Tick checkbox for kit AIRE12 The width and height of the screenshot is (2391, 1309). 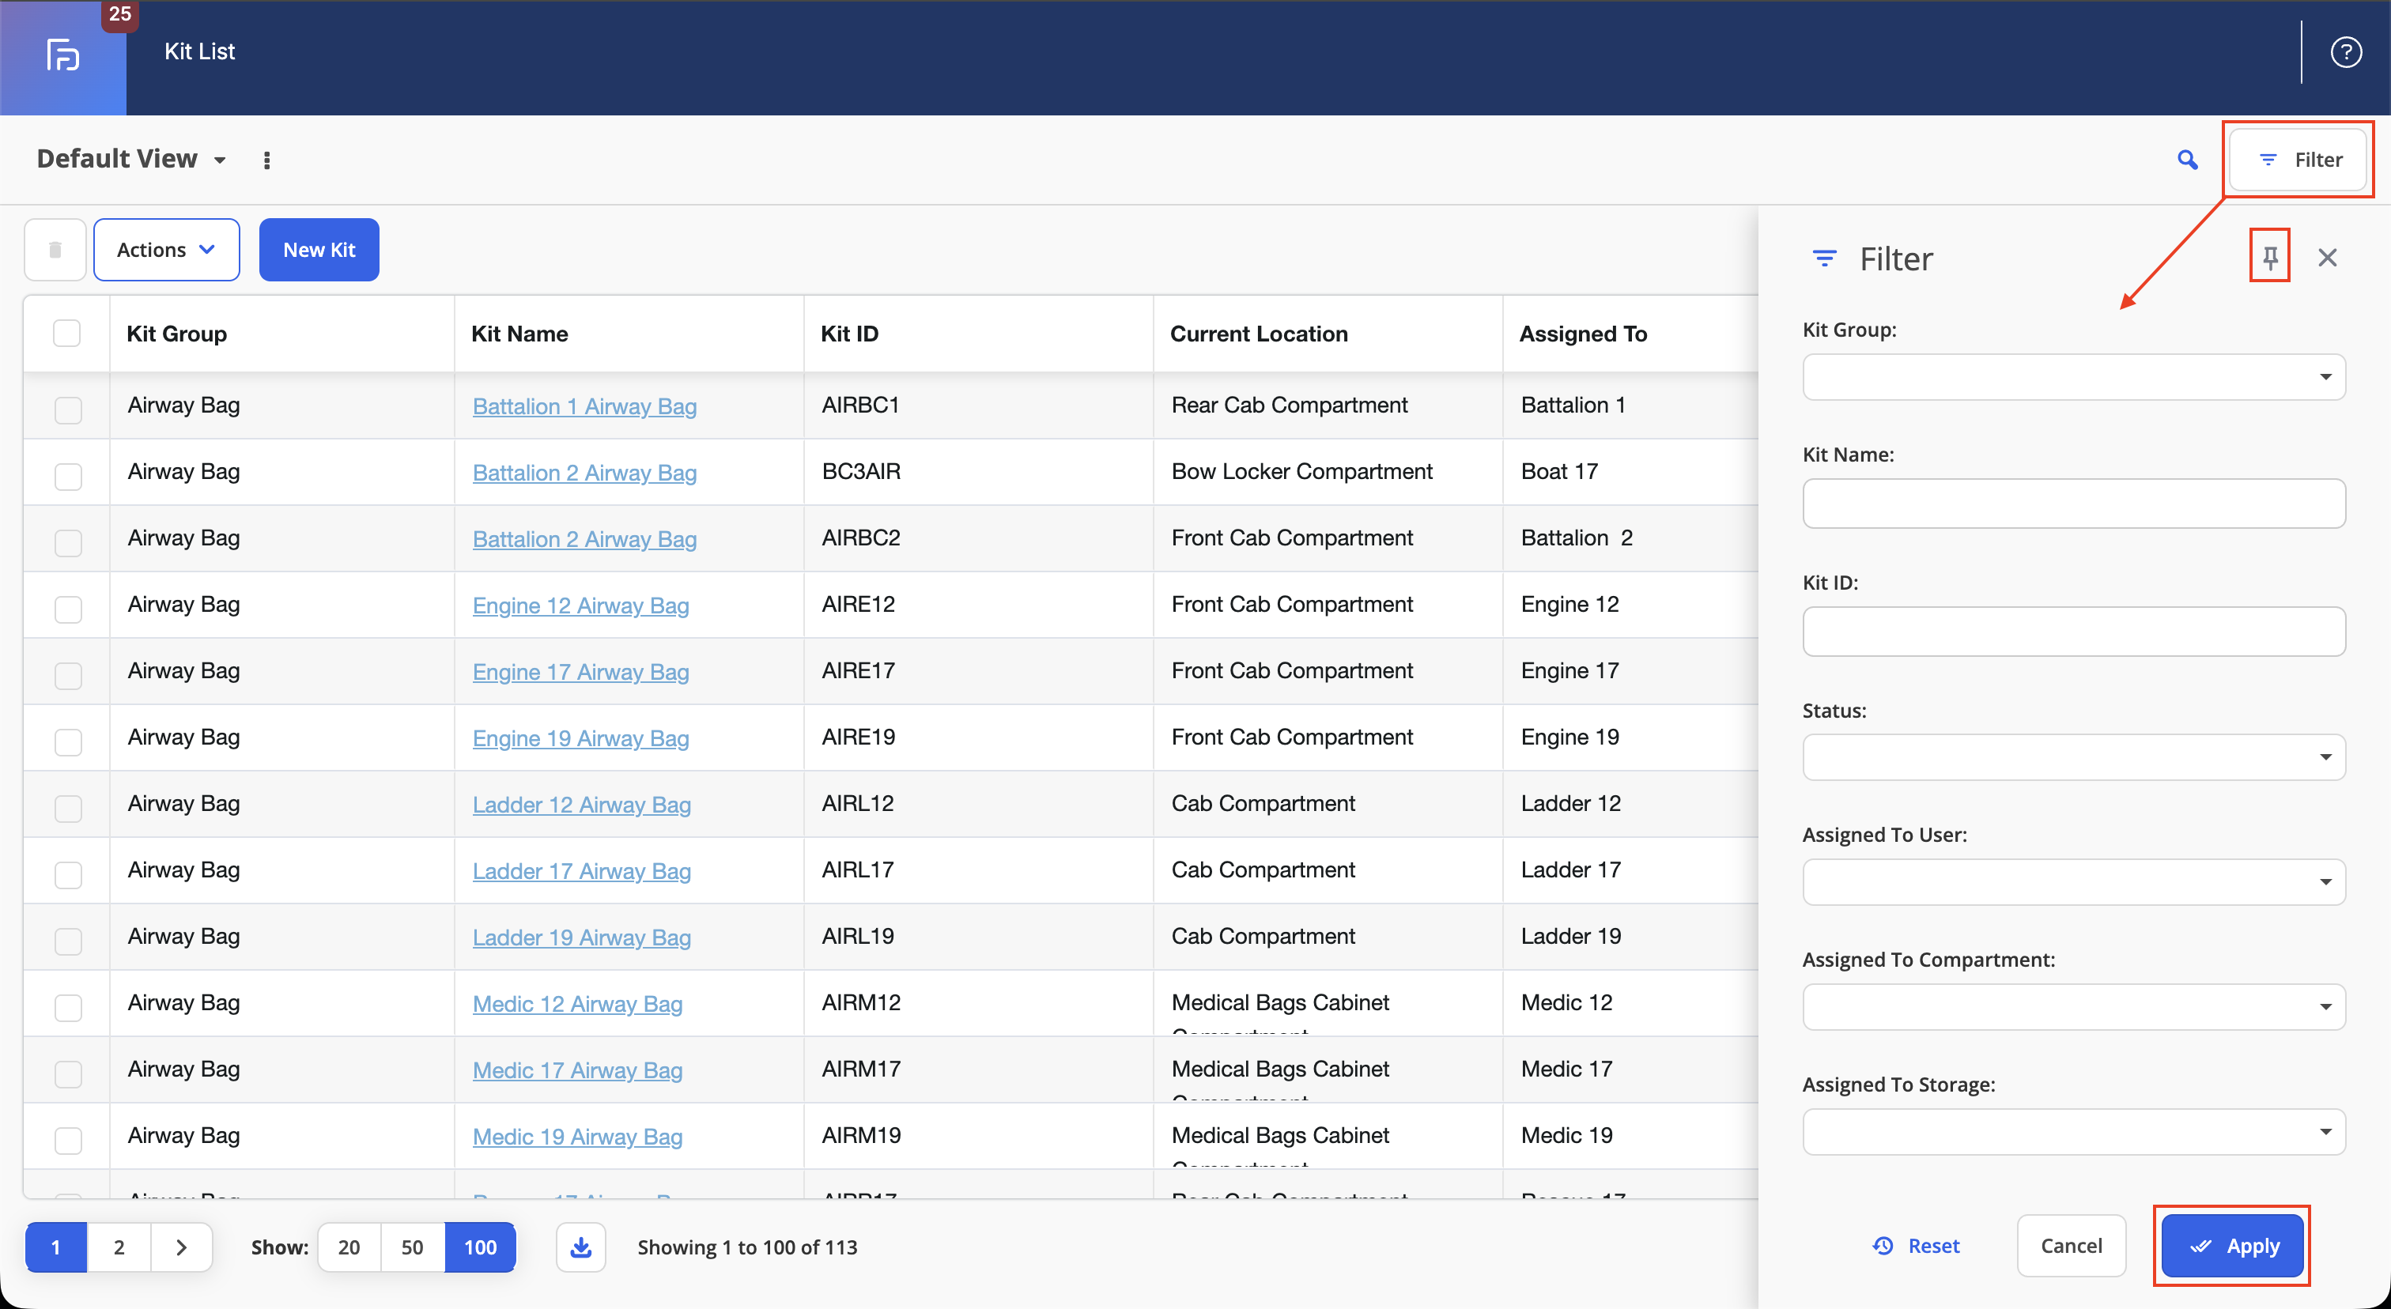click(x=68, y=608)
